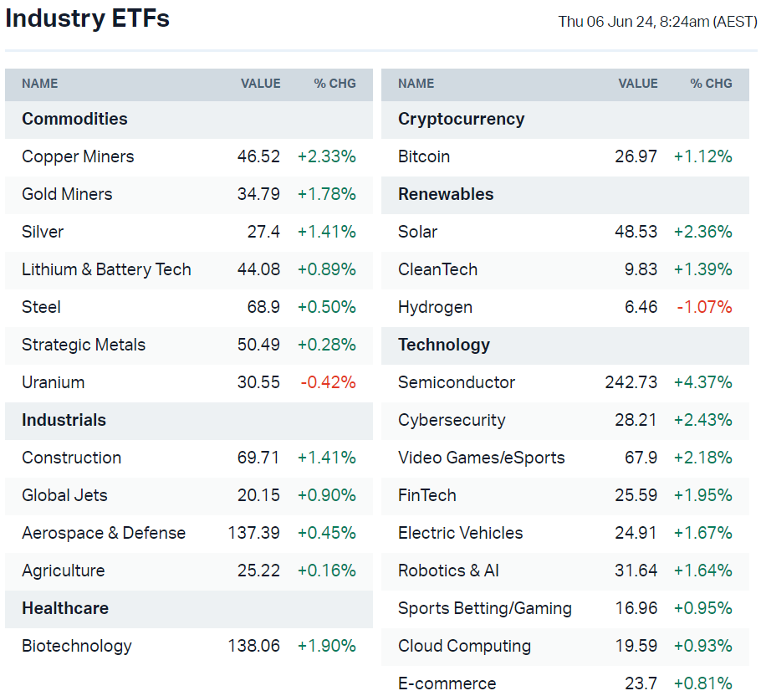Sort right table by % CHG header
Image resolution: width=761 pixels, height=696 pixels.
coord(711,84)
